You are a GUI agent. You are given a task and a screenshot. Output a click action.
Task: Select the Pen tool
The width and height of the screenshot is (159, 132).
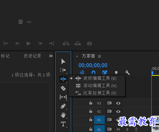coord(63,106)
